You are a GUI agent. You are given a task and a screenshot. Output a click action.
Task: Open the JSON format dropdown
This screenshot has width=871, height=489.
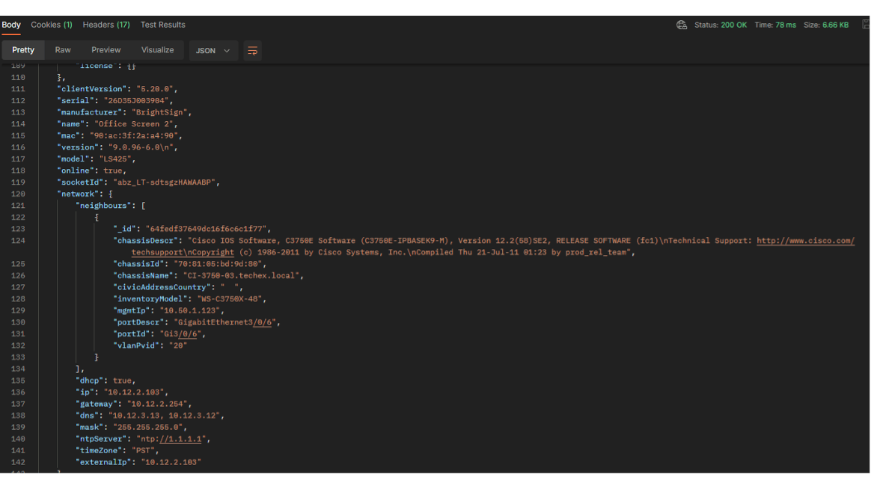(x=213, y=51)
